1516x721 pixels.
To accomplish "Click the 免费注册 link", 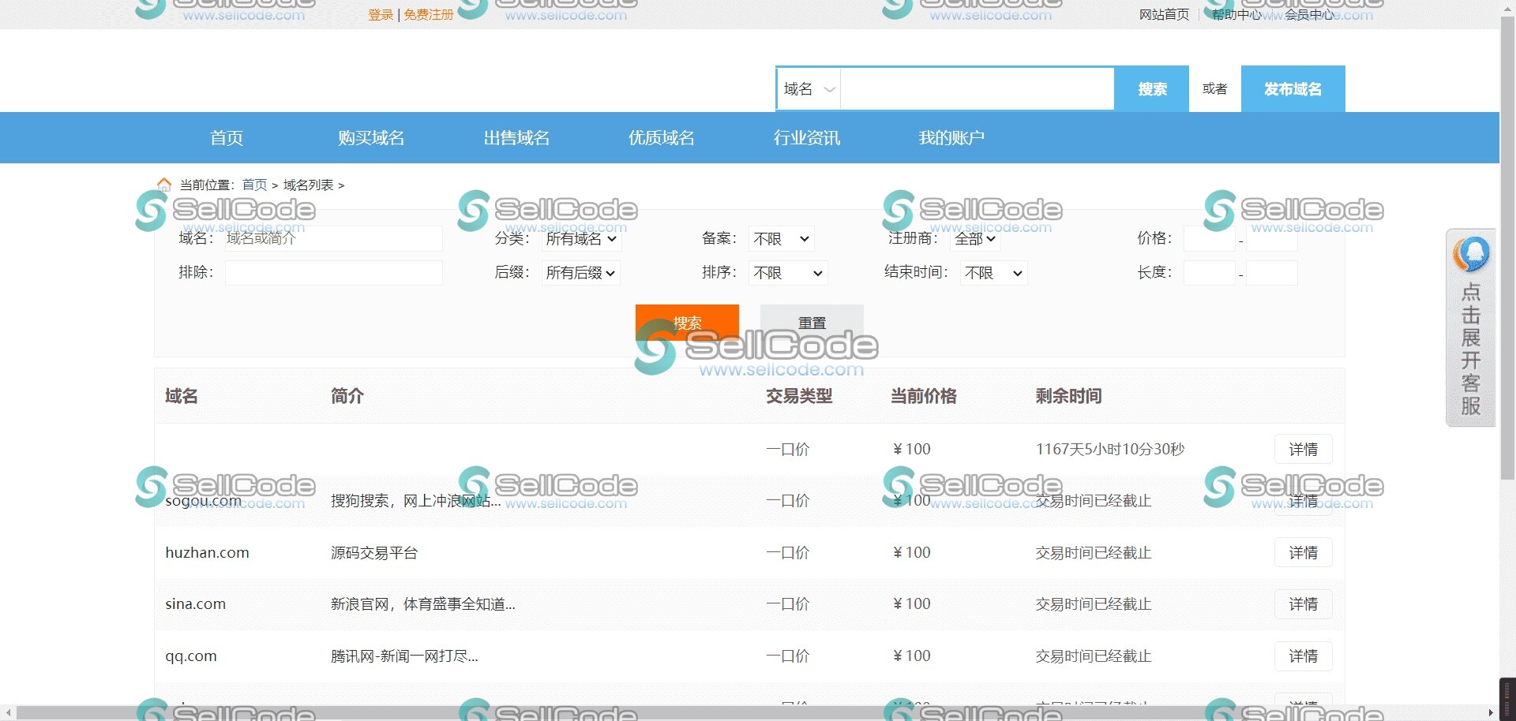I will click(x=429, y=14).
